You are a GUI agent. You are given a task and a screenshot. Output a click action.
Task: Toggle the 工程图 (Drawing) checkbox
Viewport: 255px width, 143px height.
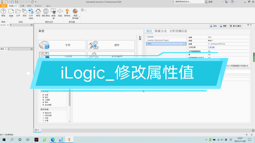[x=43, y=100]
